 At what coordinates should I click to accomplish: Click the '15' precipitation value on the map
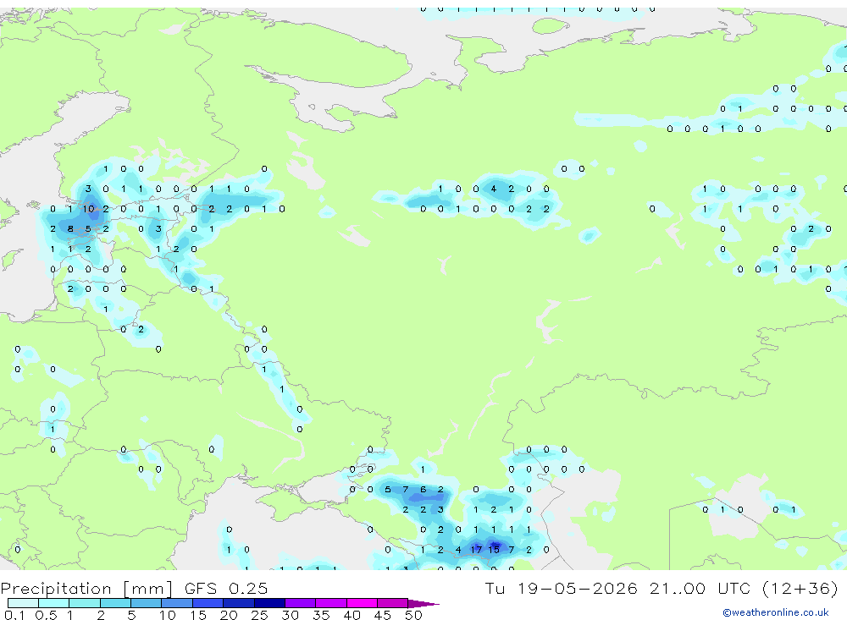click(x=494, y=550)
